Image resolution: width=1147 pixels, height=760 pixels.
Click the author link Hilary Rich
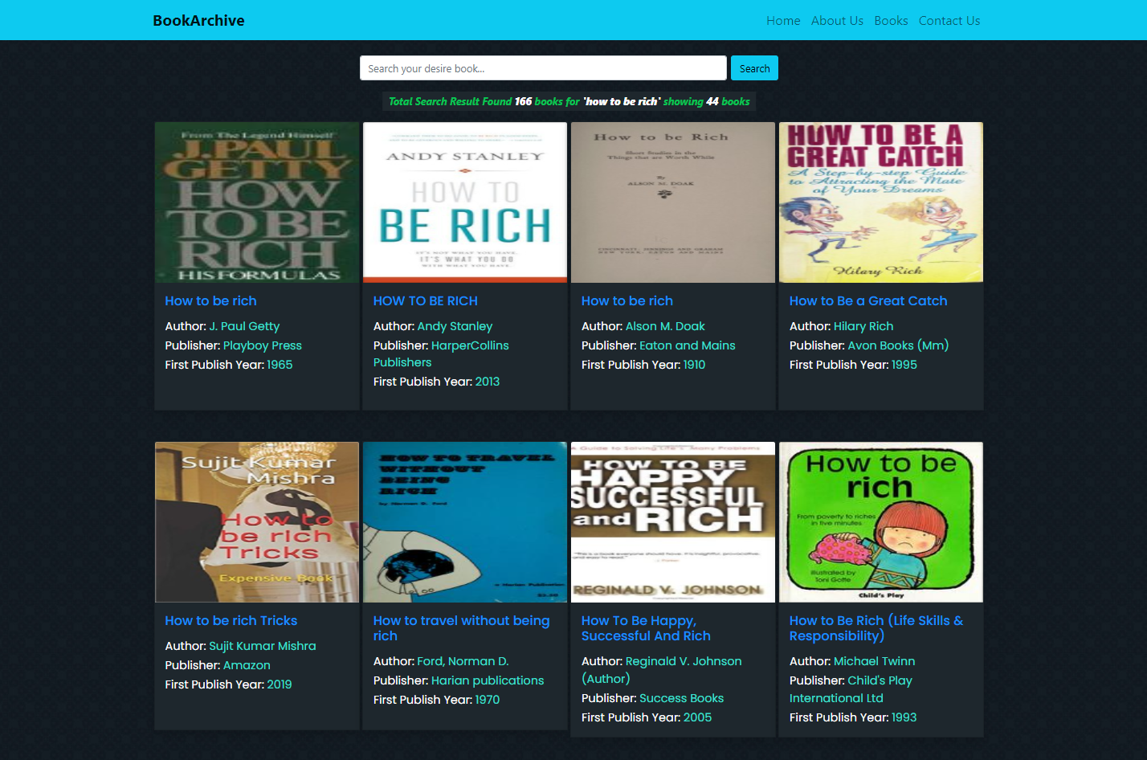[863, 326]
